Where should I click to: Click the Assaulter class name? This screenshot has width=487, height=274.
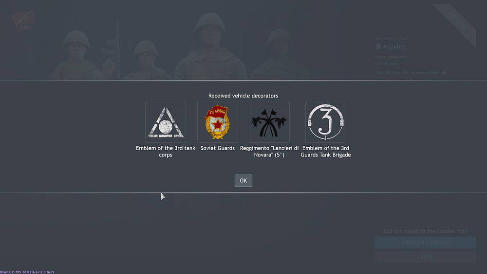click(394, 47)
